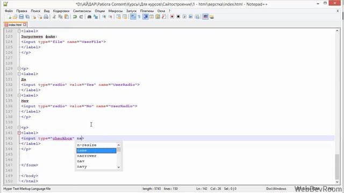
Task: Collapse the label fold on line 130
Action: tap(19, 74)
